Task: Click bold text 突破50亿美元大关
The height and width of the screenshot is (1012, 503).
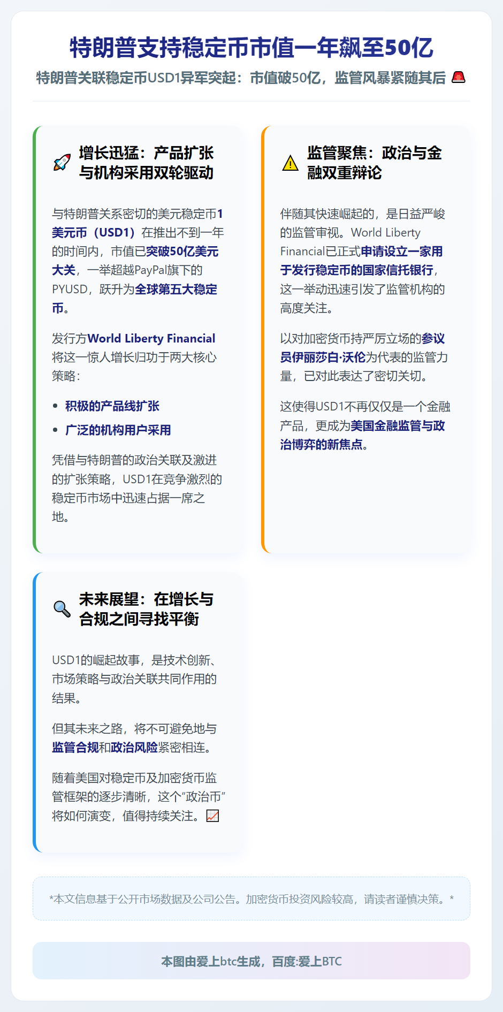Action: pyautogui.click(x=135, y=261)
